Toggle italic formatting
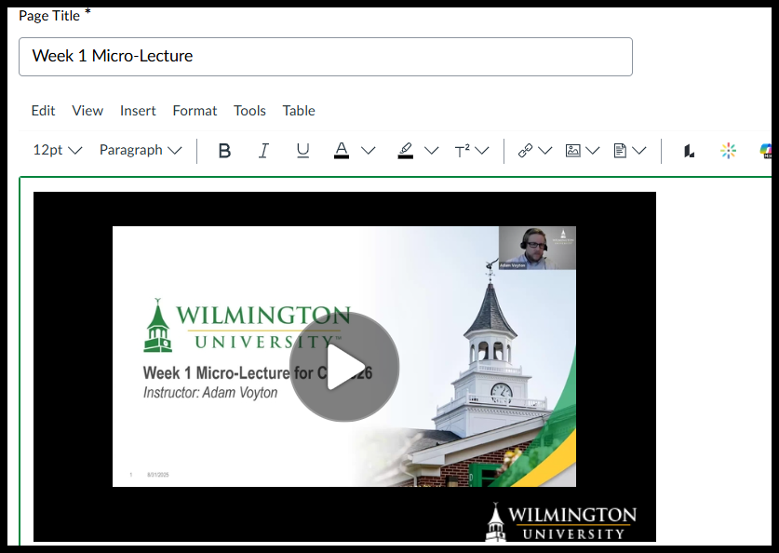 click(x=263, y=151)
